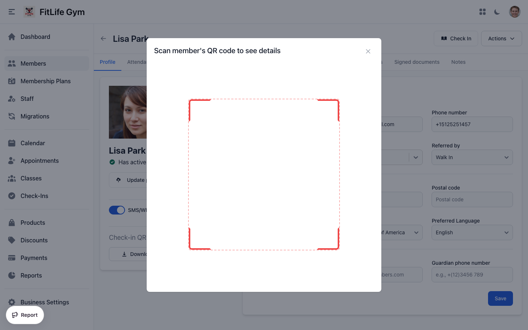Open the Dashboard from the sidebar
The image size is (528, 330).
click(x=35, y=37)
